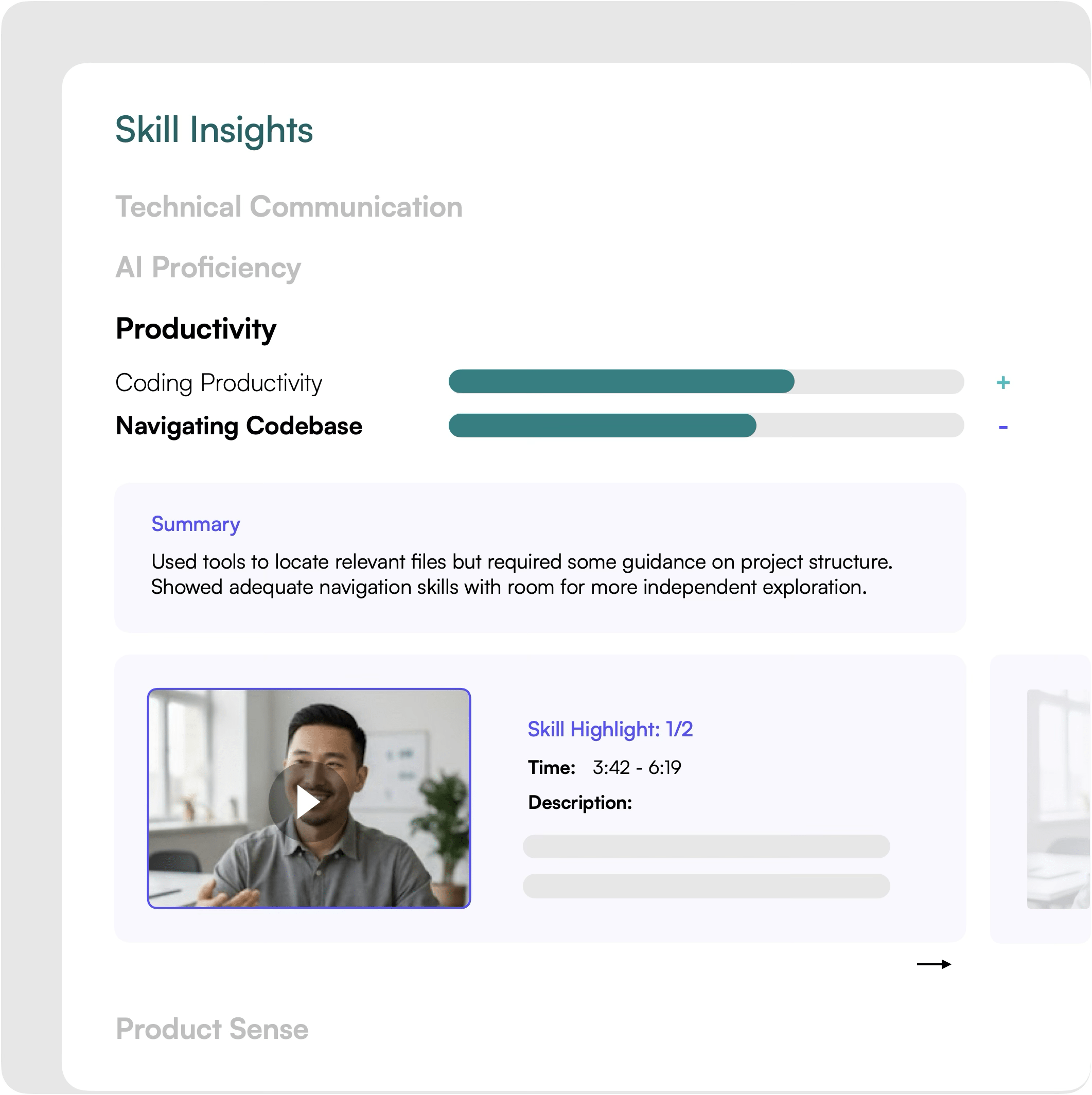Viewport: 1092px width, 1095px height.
Task: Click the Skill Highlight: 1/2 title
Action: click(610, 730)
